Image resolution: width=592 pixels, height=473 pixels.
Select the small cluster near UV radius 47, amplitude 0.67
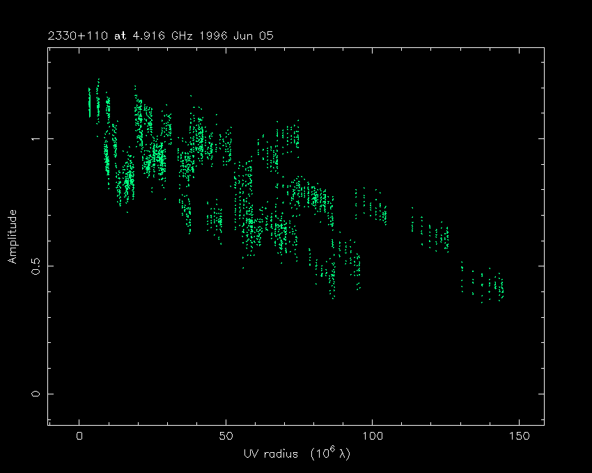(x=216, y=219)
